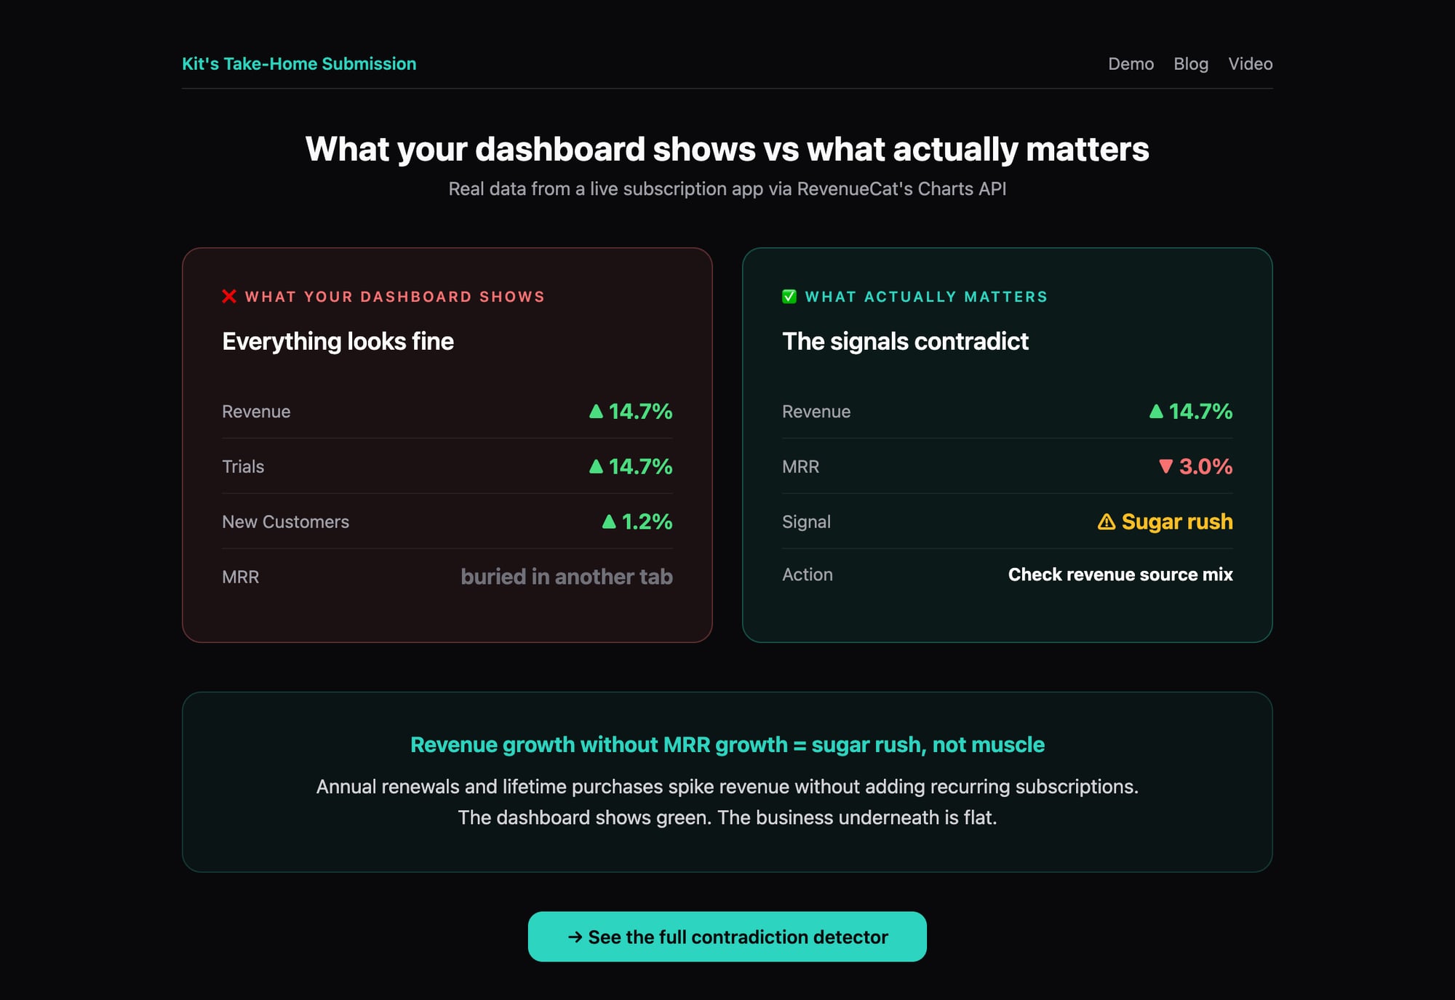Click the main page headline
Viewport: 1455px width, 1000px height.
tap(727, 149)
